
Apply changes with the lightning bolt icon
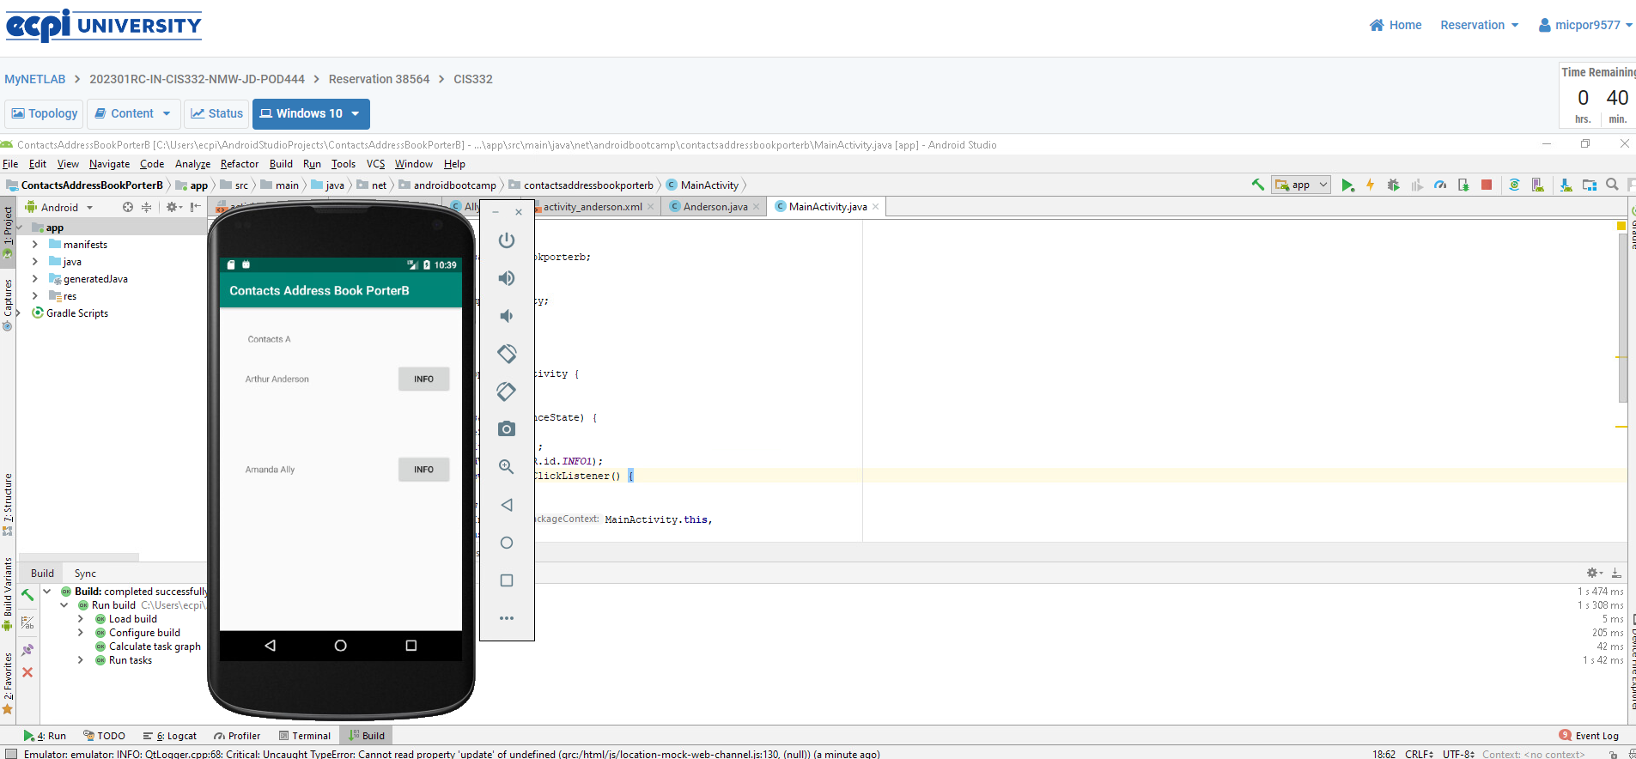(x=1371, y=185)
